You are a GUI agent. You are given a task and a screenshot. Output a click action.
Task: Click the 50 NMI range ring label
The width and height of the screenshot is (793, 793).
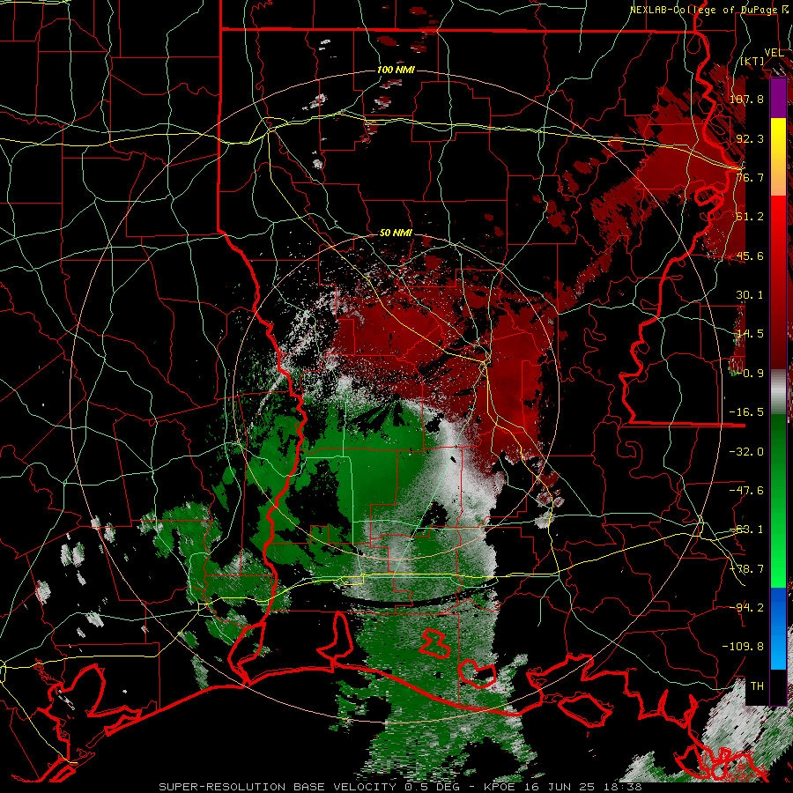click(x=396, y=233)
